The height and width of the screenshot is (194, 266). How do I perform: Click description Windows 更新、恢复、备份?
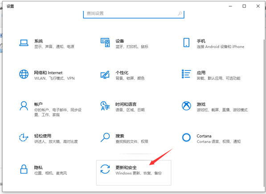click(139, 173)
